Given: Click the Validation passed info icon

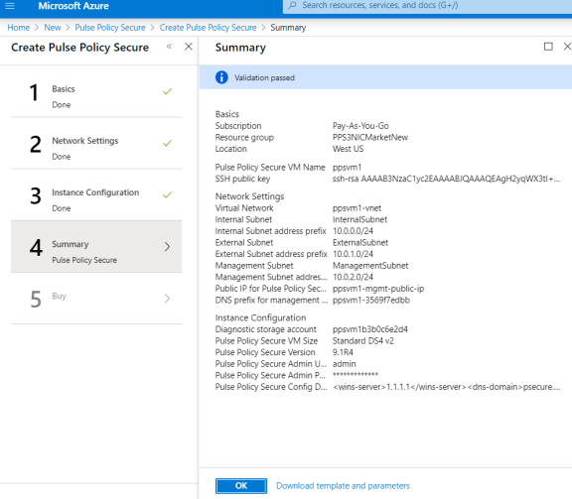Looking at the screenshot, I should pos(221,77).
